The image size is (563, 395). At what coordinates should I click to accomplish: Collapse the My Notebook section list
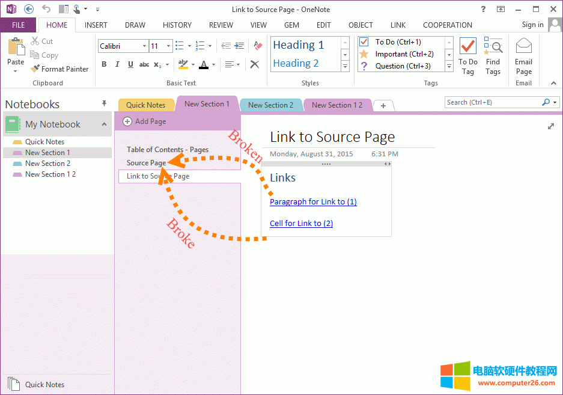tap(104, 124)
